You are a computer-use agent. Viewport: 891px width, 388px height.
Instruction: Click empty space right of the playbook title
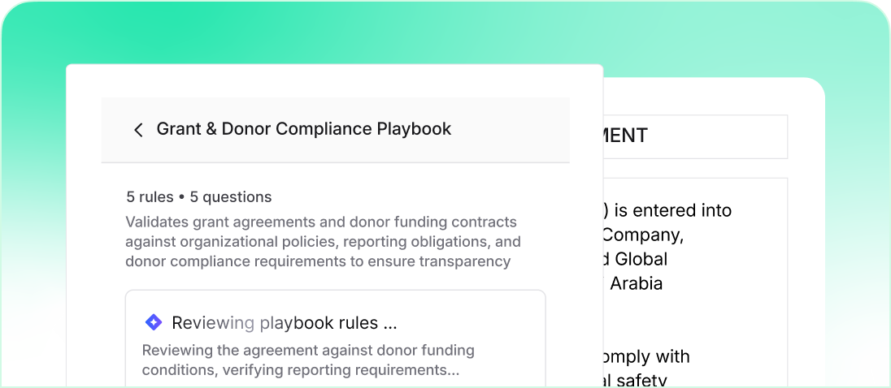pyautogui.click(x=512, y=130)
